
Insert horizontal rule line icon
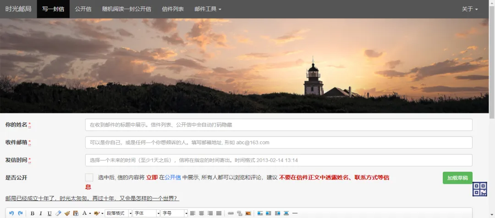tap(295, 213)
